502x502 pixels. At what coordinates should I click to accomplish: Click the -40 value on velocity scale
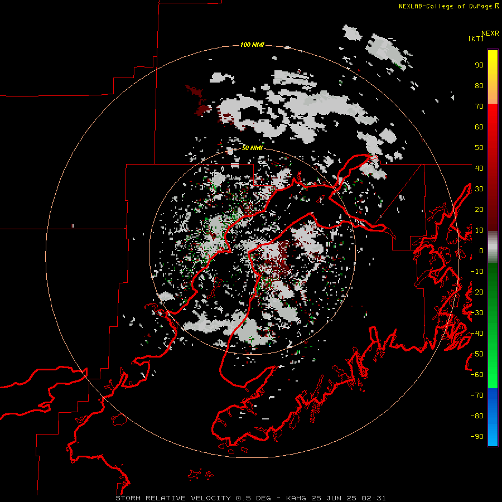tap(477, 334)
